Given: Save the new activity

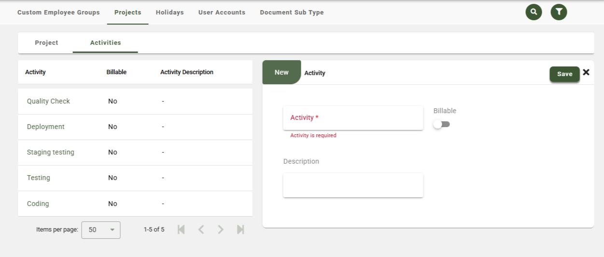Looking at the screenshot, I should 564,74.
